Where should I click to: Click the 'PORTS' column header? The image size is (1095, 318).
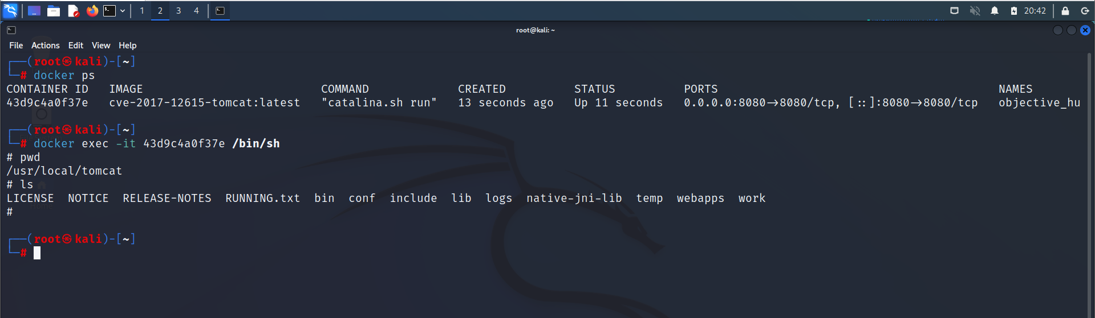pyautogui.click(x=701, y=89)
